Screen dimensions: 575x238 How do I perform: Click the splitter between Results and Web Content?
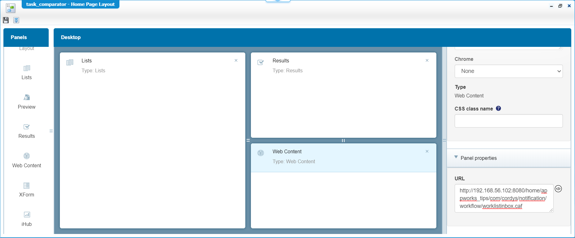343,141
